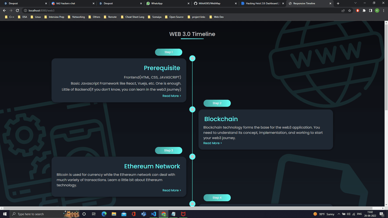Expand the tab search dropdown arrow
Image resolution: width=388 pixels, height=218 pixels.
pos(355,3)
